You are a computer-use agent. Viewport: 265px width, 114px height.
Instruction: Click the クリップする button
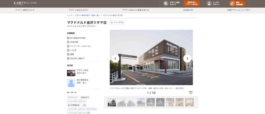[117, 22]
